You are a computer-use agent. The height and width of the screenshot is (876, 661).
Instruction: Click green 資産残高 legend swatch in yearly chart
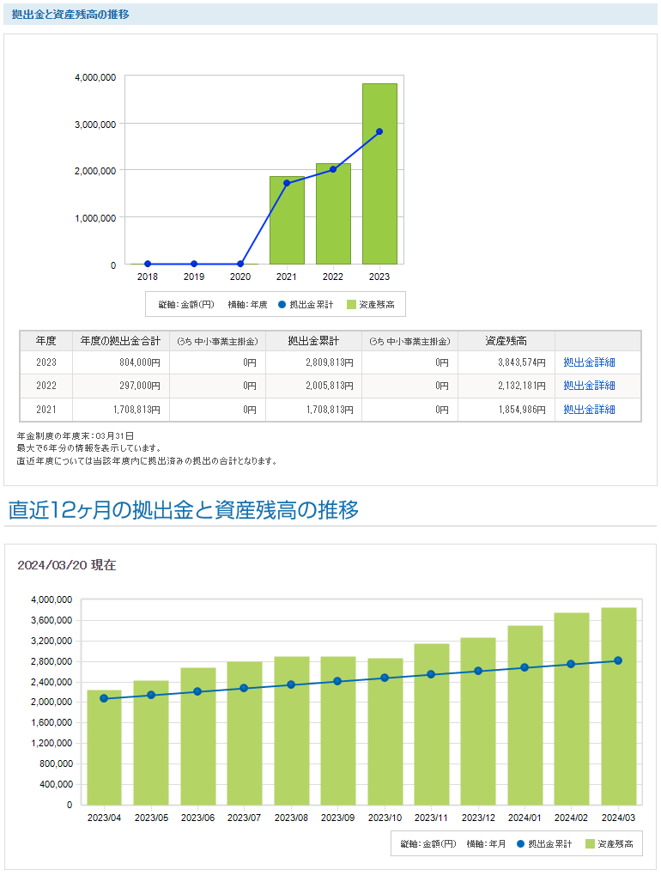point(351,304)
